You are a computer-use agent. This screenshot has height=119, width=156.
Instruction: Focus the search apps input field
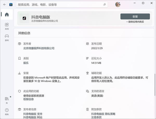60,4
